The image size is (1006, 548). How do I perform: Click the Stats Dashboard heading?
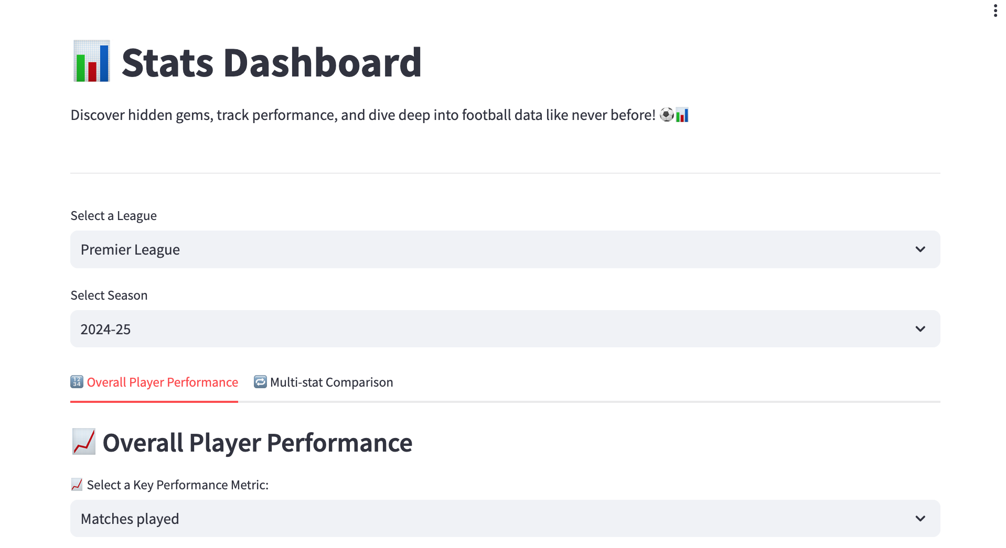(x=271, y=61)
